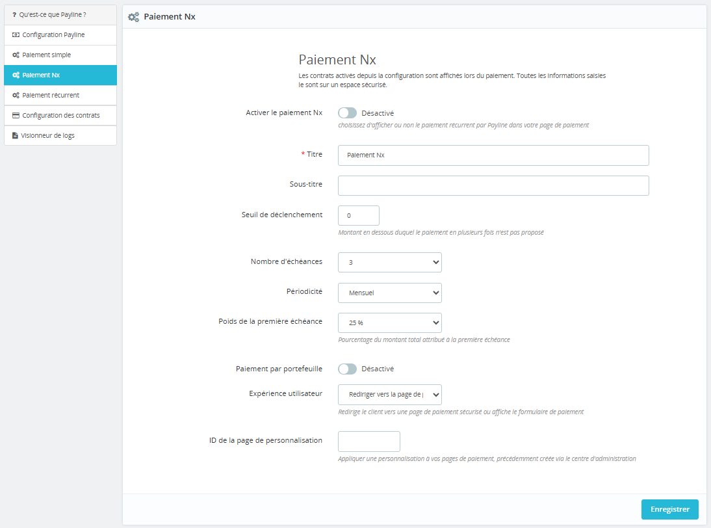Image resolution: width=711 pixels, height=528 pixels.
Task: Click the file icon for Visionneur de logs
Action: [16, 136]
